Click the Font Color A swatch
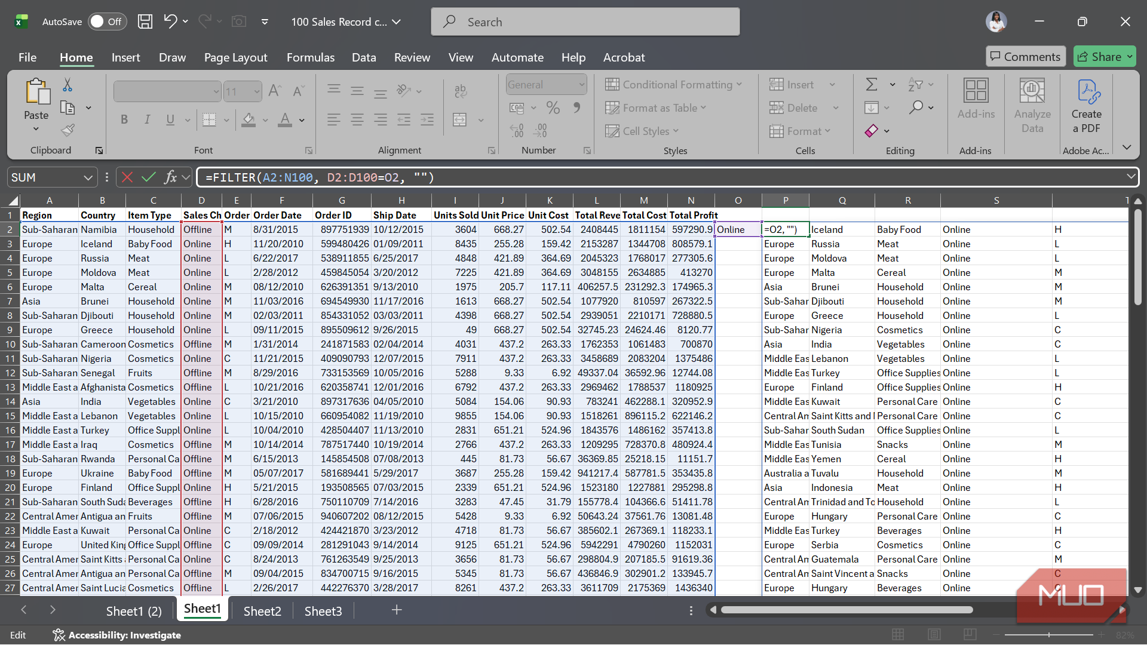 (x=285, y=120)
